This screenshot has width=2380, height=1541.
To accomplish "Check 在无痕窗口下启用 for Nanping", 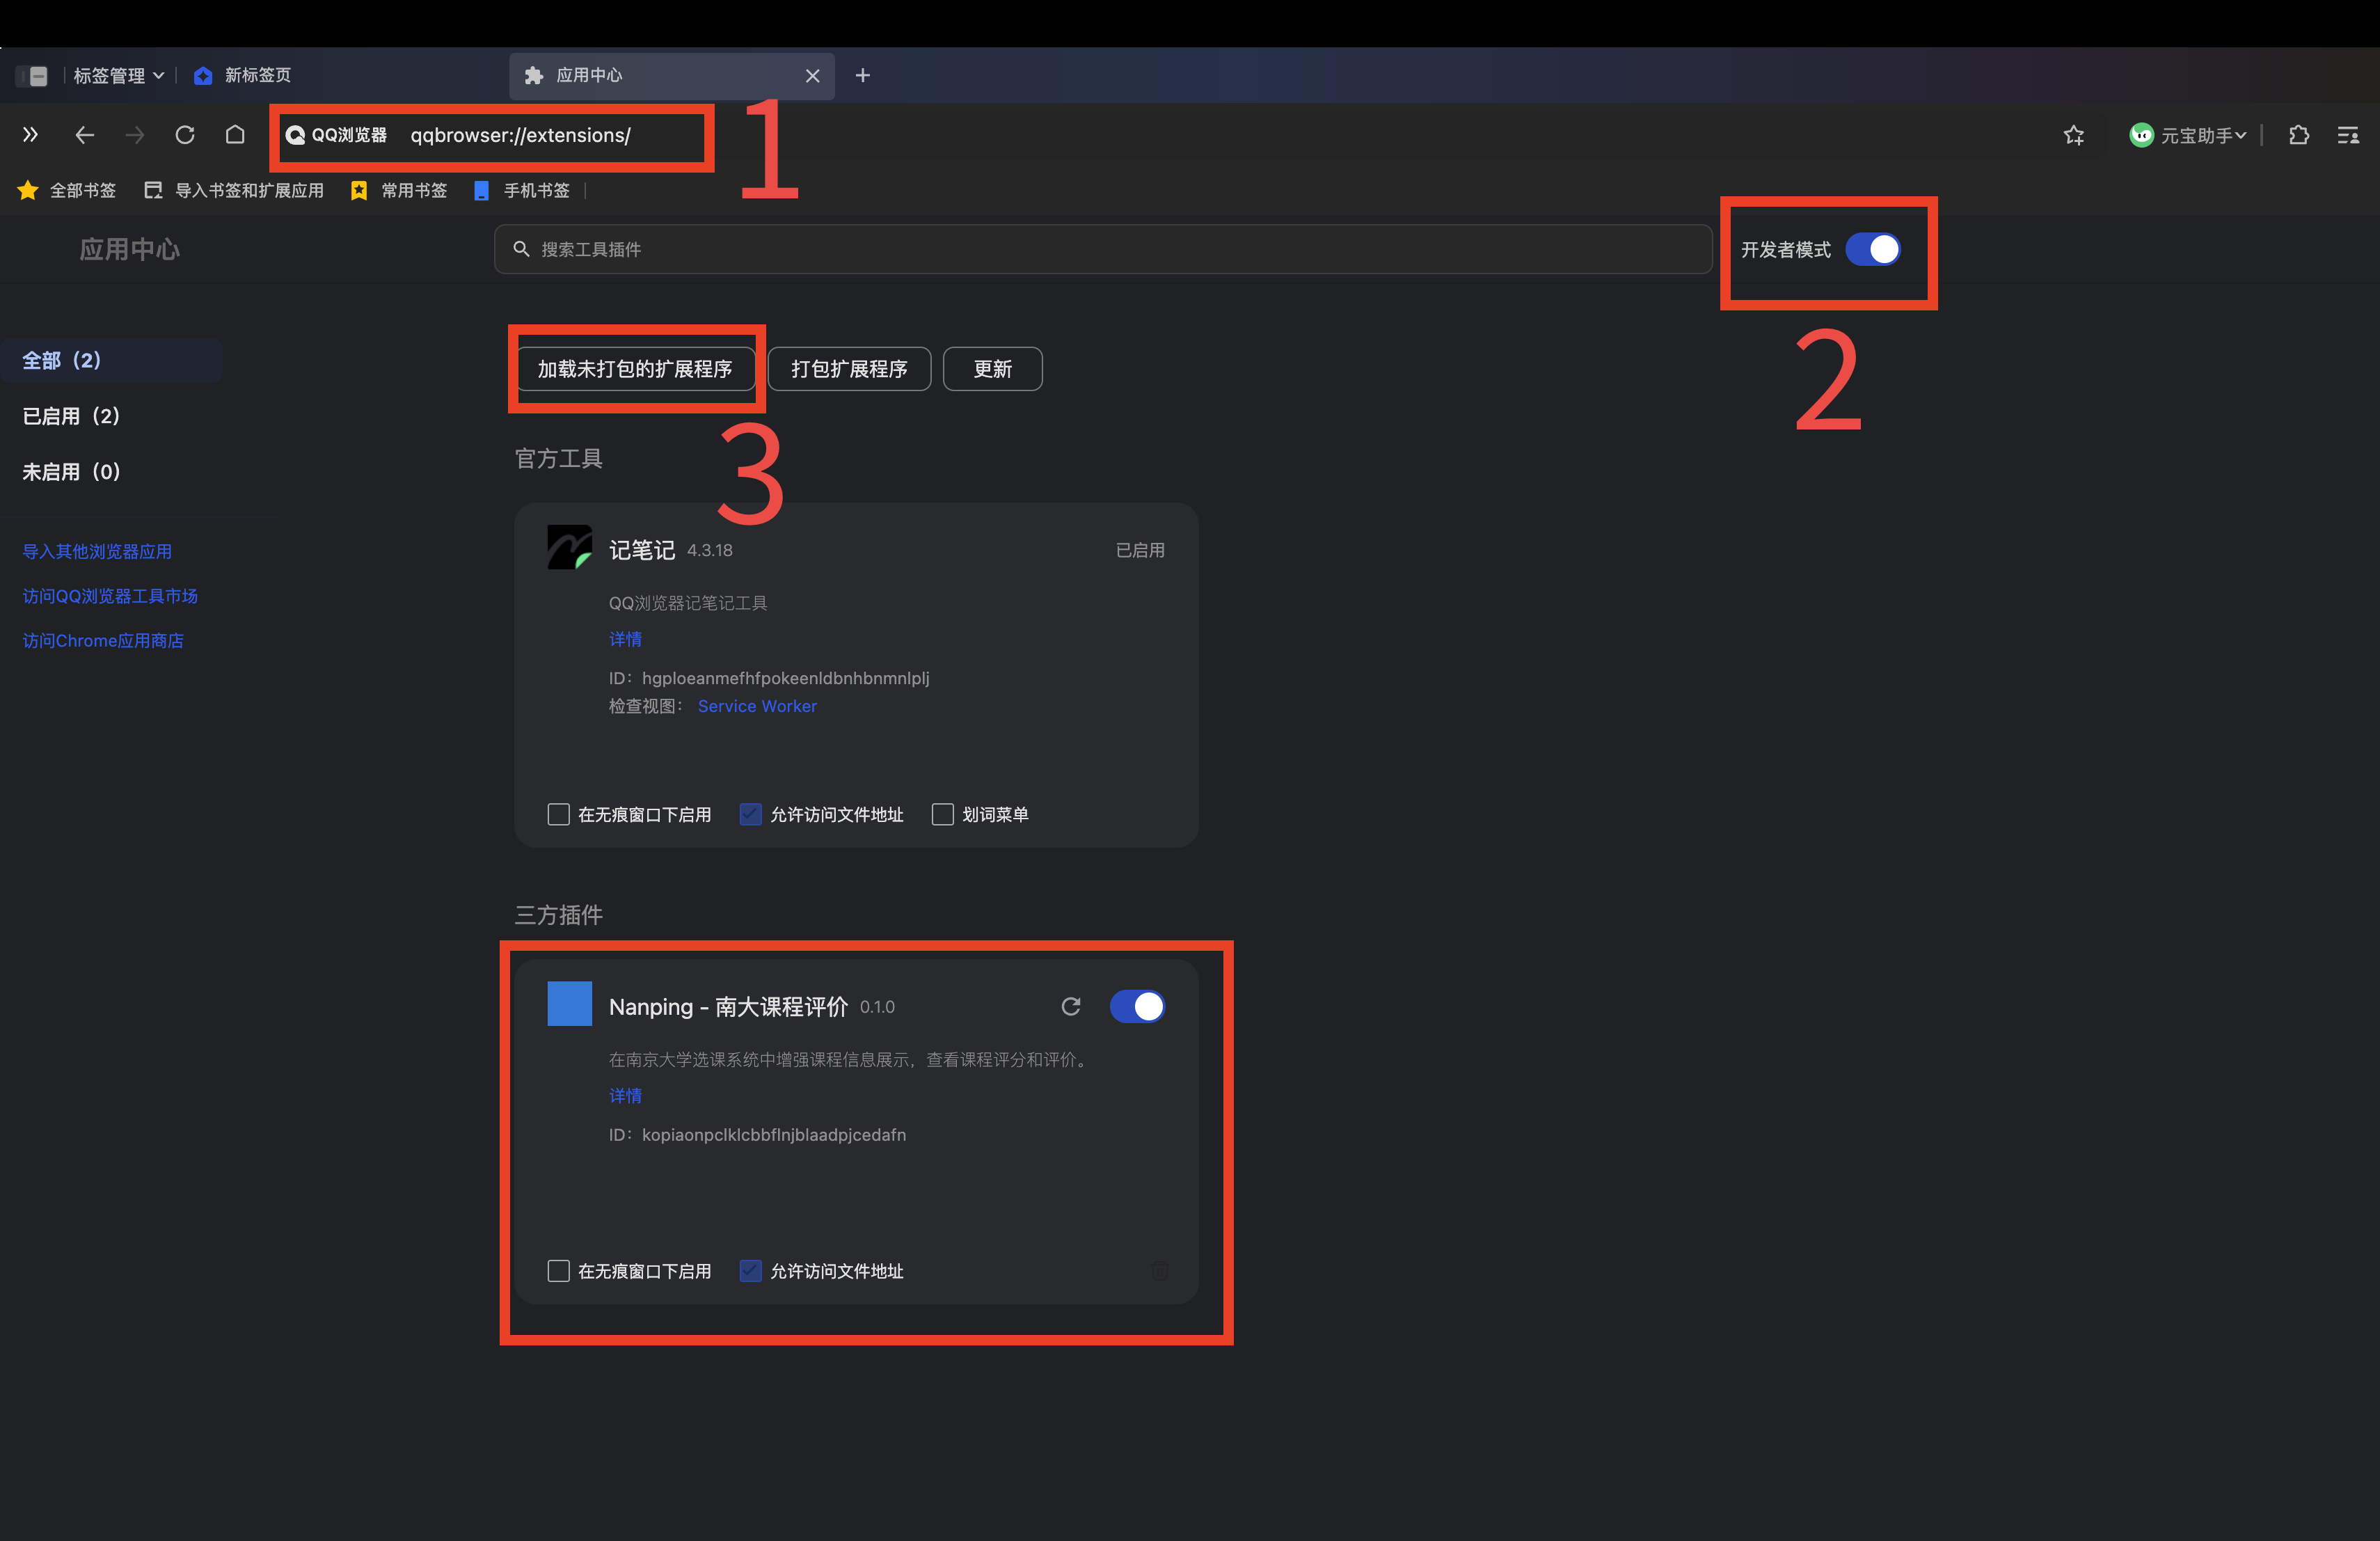I will pyautogui.click(x=558, y=1271).
